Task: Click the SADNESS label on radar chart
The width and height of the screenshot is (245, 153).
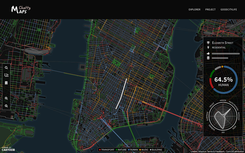Action: coord(212,128)
